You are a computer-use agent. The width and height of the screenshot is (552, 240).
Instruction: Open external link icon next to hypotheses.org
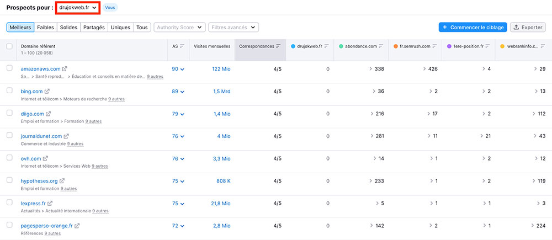[x=62, y=181]
